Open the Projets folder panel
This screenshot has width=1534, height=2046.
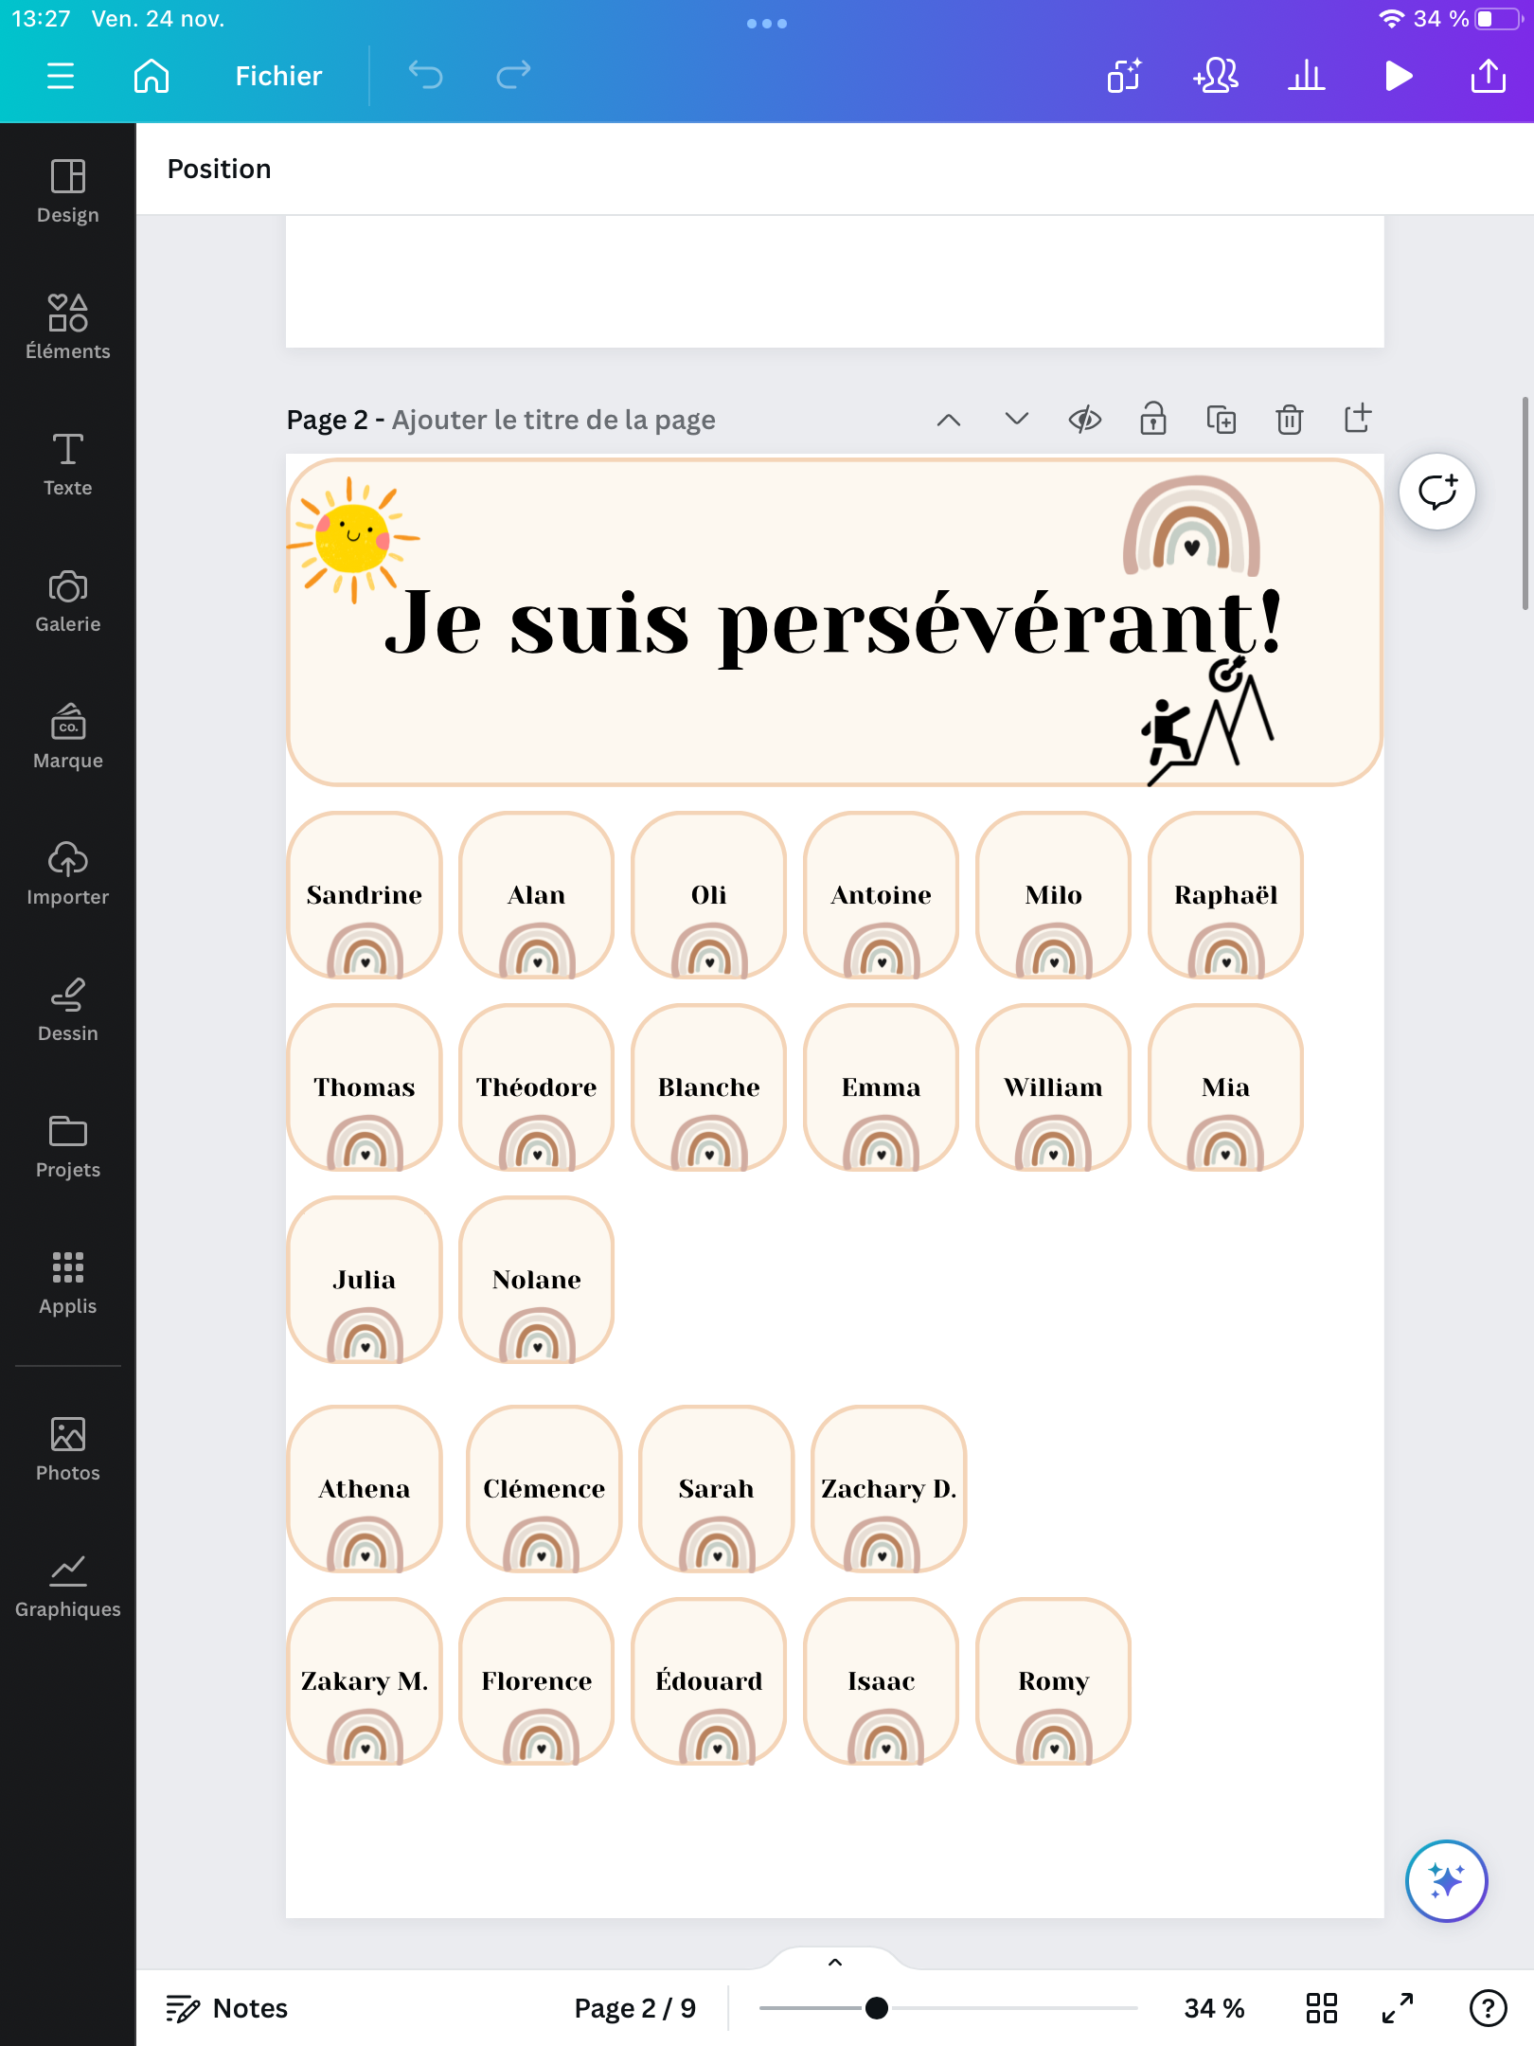68,1146
